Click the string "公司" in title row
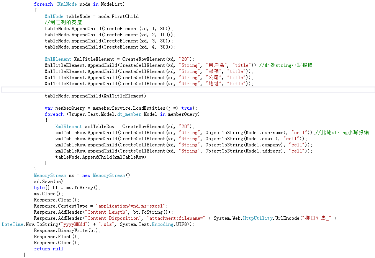Viewport: 375px width, 258px height. coord(214,78)
